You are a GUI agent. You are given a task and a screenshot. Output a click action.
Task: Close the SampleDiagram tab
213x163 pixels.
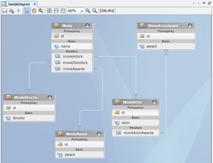click(x=35, y=4)
